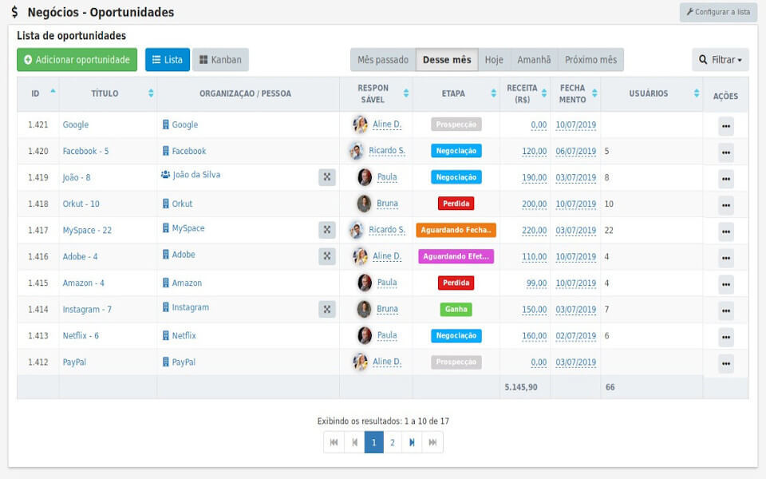
Task: Click Bruna avatar in Orkut row
Action: coord(364,204)
